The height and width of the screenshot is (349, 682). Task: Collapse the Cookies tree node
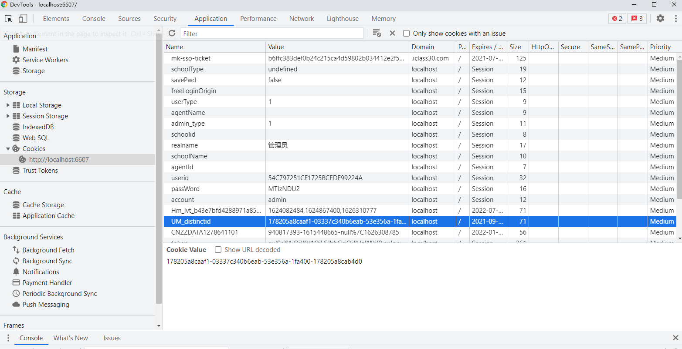pyautogui.click(x=8, y=149)
